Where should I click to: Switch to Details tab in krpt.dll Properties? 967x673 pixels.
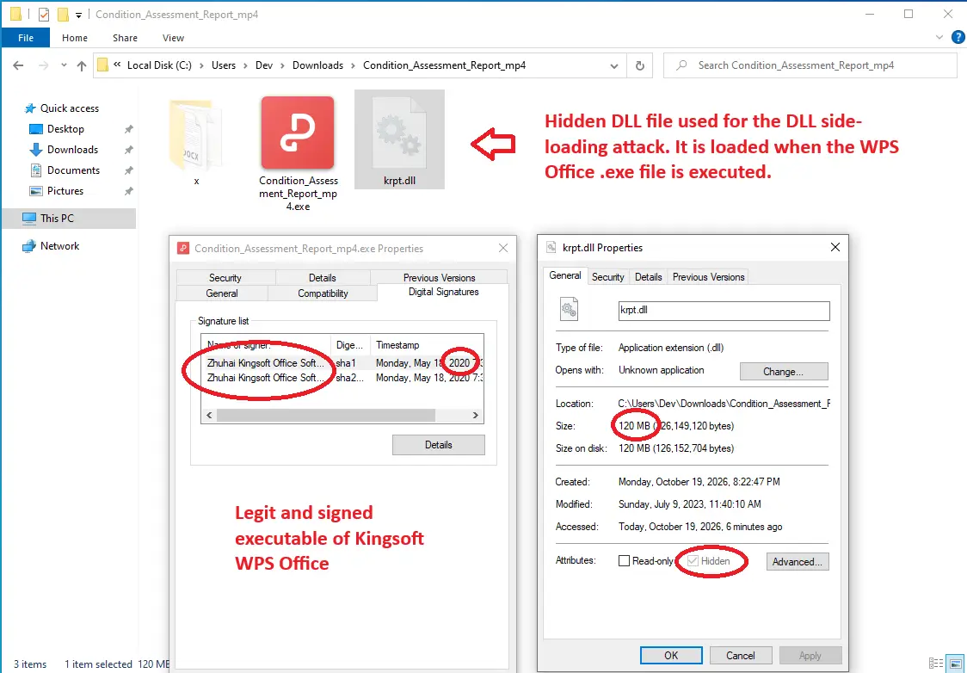click(648, 277)
